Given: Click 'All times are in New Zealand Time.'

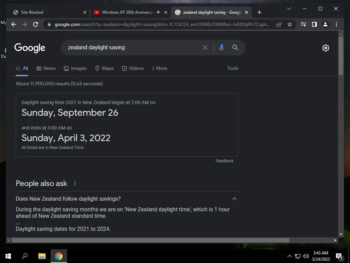Looking at the screenshot, I should click(53, 148).
